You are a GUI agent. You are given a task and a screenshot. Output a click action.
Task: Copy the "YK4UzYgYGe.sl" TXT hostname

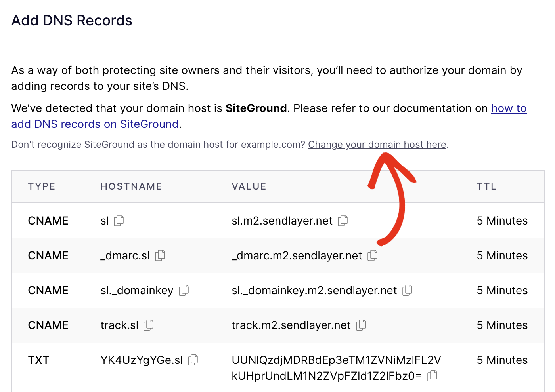tap(193, 360)
